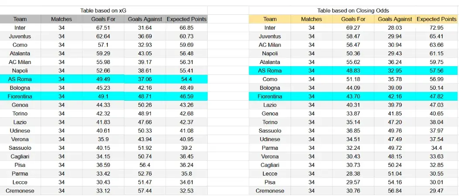Screen dimensions: 459x196
Task: Select the yellow Matches header cell
Action: (x=312, y=19)
